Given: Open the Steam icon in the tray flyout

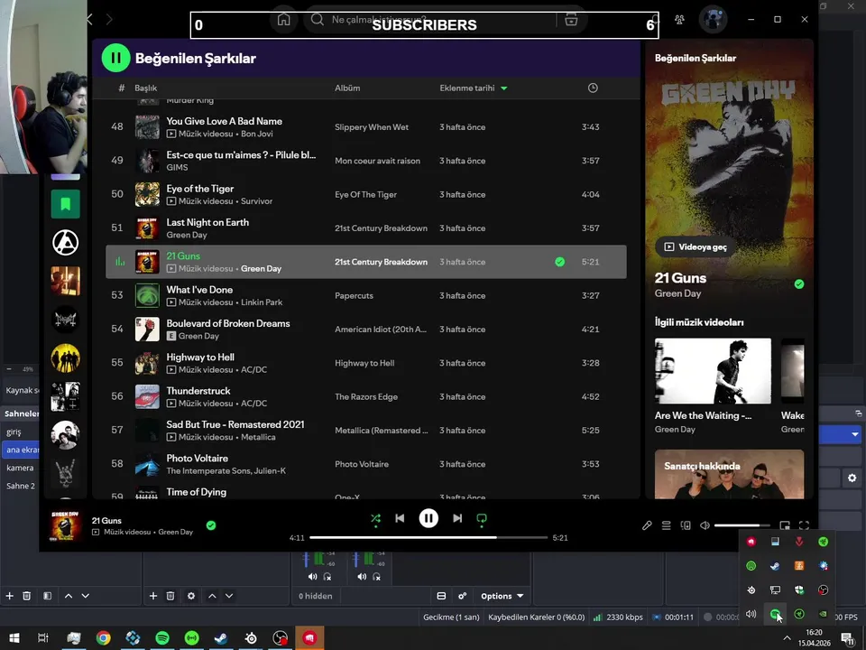Looking at the screenshot, I should (x=776, y=566).
